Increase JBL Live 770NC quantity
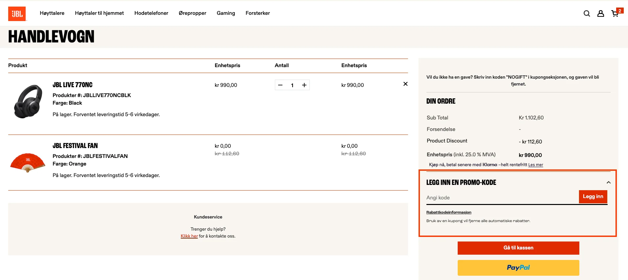Image resolution: width=628 pixels, height=280 pixels. [304, 85]
